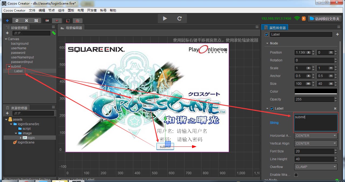Collapse the assets root folder
This screenshot has width=345, height=182.
(x=6, y=120)
